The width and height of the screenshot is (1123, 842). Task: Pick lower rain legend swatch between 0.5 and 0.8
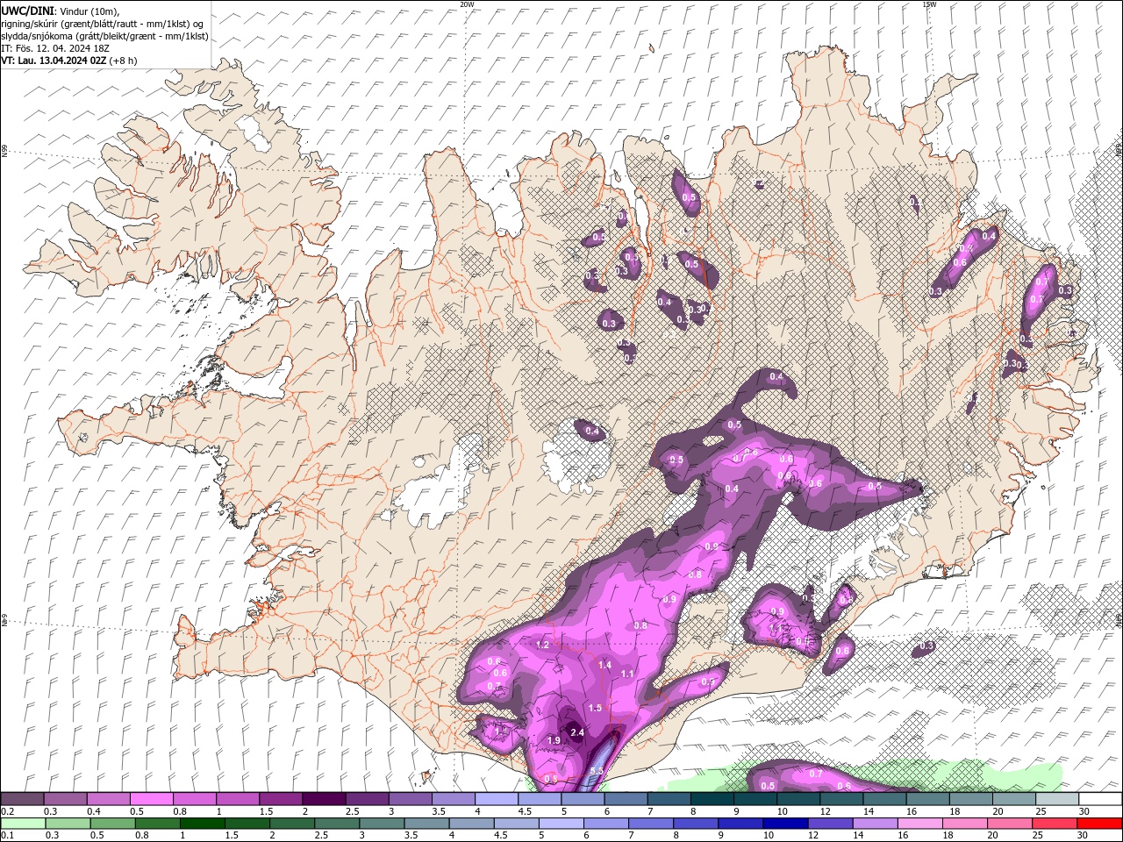pyautogui.click(x=112, y=824)
